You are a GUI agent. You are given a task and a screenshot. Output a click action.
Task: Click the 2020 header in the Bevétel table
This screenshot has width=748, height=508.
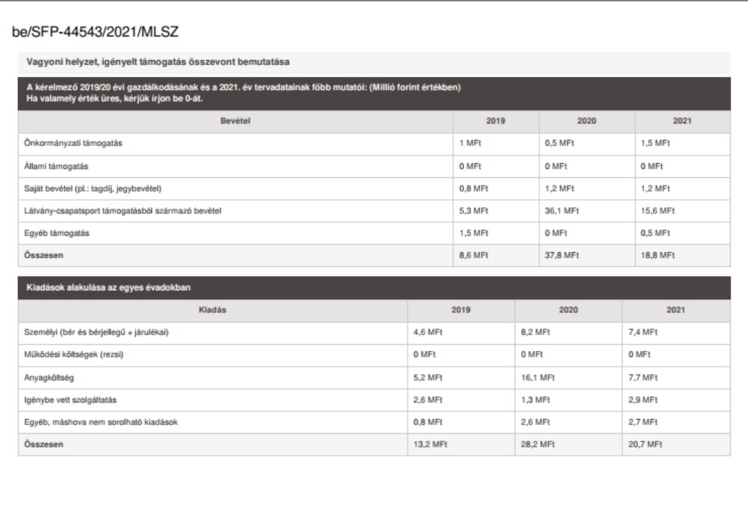[x=586, y=121]
